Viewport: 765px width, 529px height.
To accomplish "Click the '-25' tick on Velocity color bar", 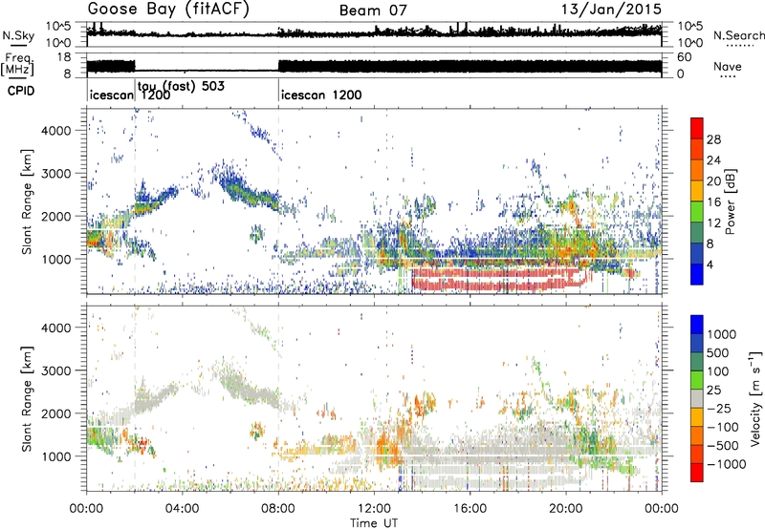I will pyautogui.click(x=719, y=409).
